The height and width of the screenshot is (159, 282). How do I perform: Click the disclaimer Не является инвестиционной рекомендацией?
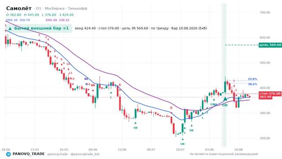coord(224,154)
